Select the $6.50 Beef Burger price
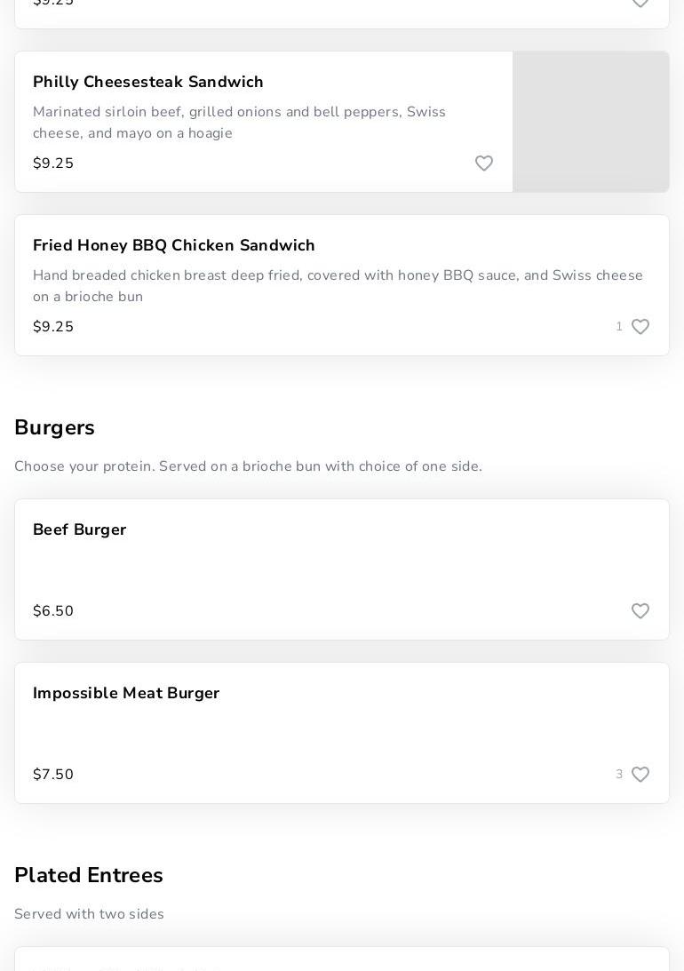684x971 pixels. tap(53, 610)
